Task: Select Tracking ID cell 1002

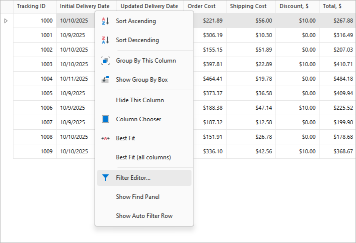Action: [34, 50]
